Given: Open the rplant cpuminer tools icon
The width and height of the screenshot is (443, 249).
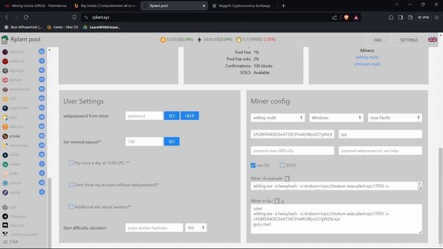Looking at the screenshot, I should point(5,234).
